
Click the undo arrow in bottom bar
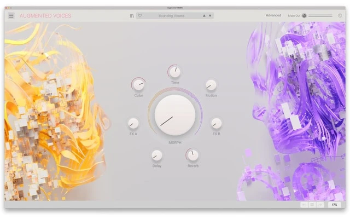(304, 205)
